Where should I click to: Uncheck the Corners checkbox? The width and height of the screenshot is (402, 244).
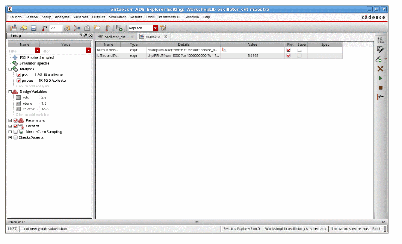click(x=16, y=126)
